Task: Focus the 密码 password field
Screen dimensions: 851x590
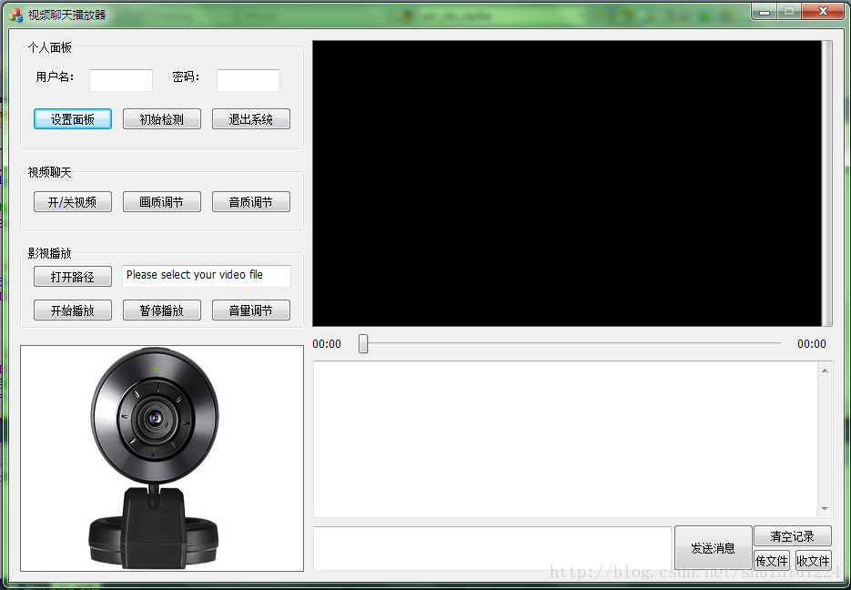Action: (248, 80)
